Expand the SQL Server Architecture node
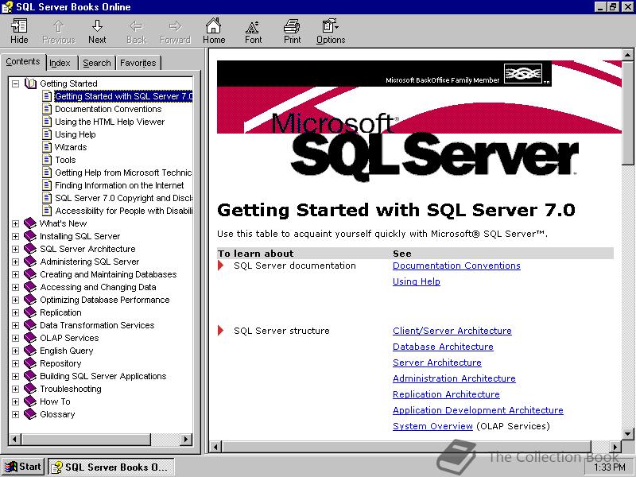The height and width of the screenshot is (477, 636). click(15, 249)
